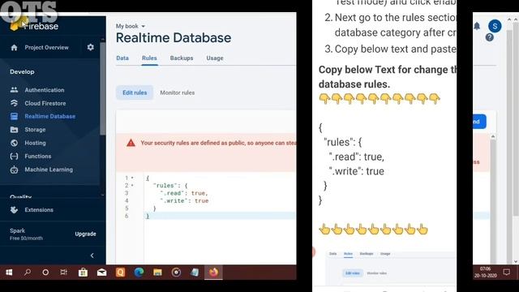The image size is (519, 292).
Task: Open Microsoft Edge on taskbar
Action: click(139, 273)
